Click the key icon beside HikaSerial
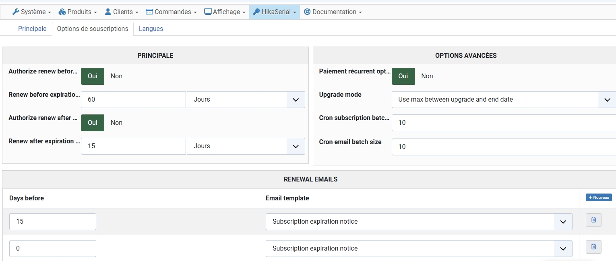The height and width of the screenshot is (261, 616). 256,12
